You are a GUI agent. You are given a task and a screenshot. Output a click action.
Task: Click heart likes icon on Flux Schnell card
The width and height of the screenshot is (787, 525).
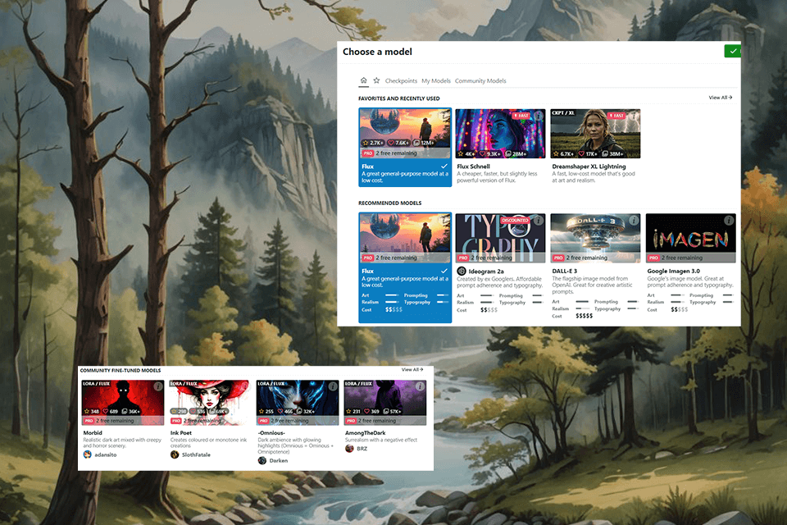tap(482, 153)
